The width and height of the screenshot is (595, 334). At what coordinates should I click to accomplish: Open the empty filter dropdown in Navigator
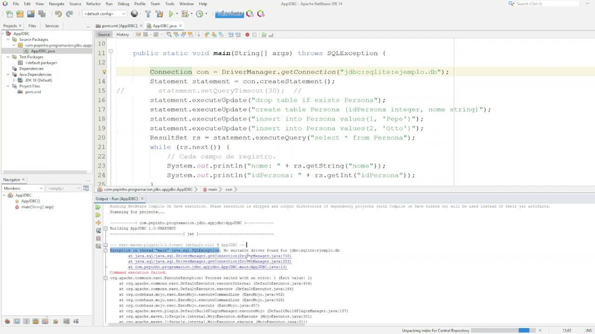64,188
